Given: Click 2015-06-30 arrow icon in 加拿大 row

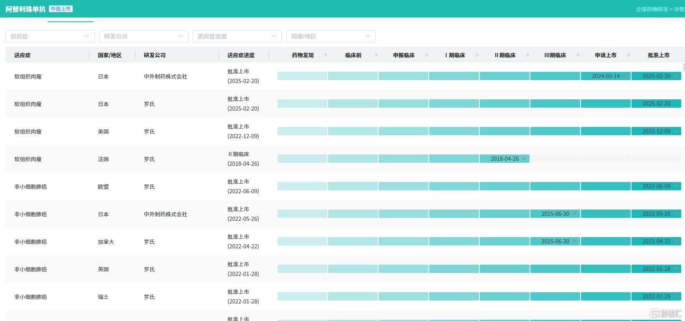Looking at the screenshot, I should coord(575,241).
